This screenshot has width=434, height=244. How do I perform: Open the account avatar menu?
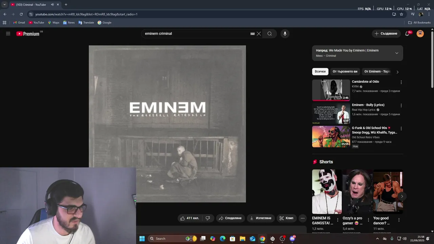pos(420,34)
